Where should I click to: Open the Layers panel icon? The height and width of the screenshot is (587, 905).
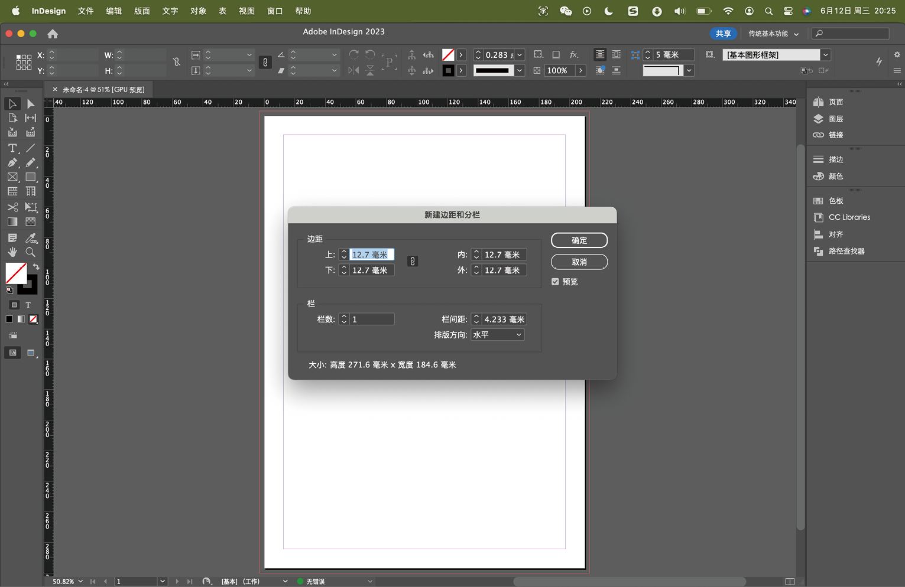coord(818,119)
